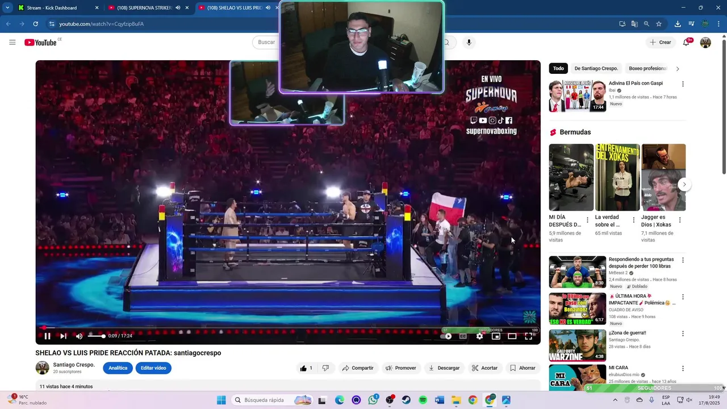This screenshot has height=409, width=727.
Task: Save the video with the Ahorrar button
Action: (x=523, y=368)
